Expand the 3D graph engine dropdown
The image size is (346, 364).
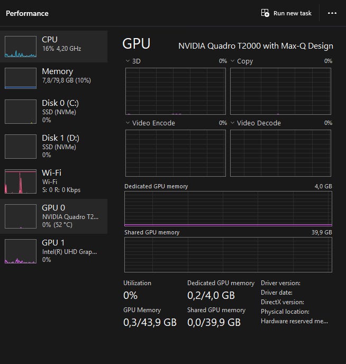(128, 61)
